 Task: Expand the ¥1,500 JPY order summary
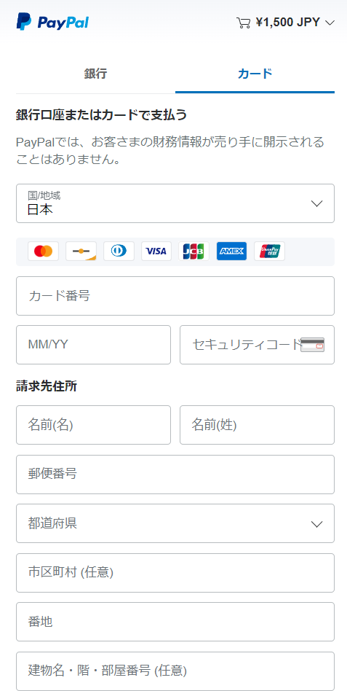pyautogui.click(x=286, y=23)
